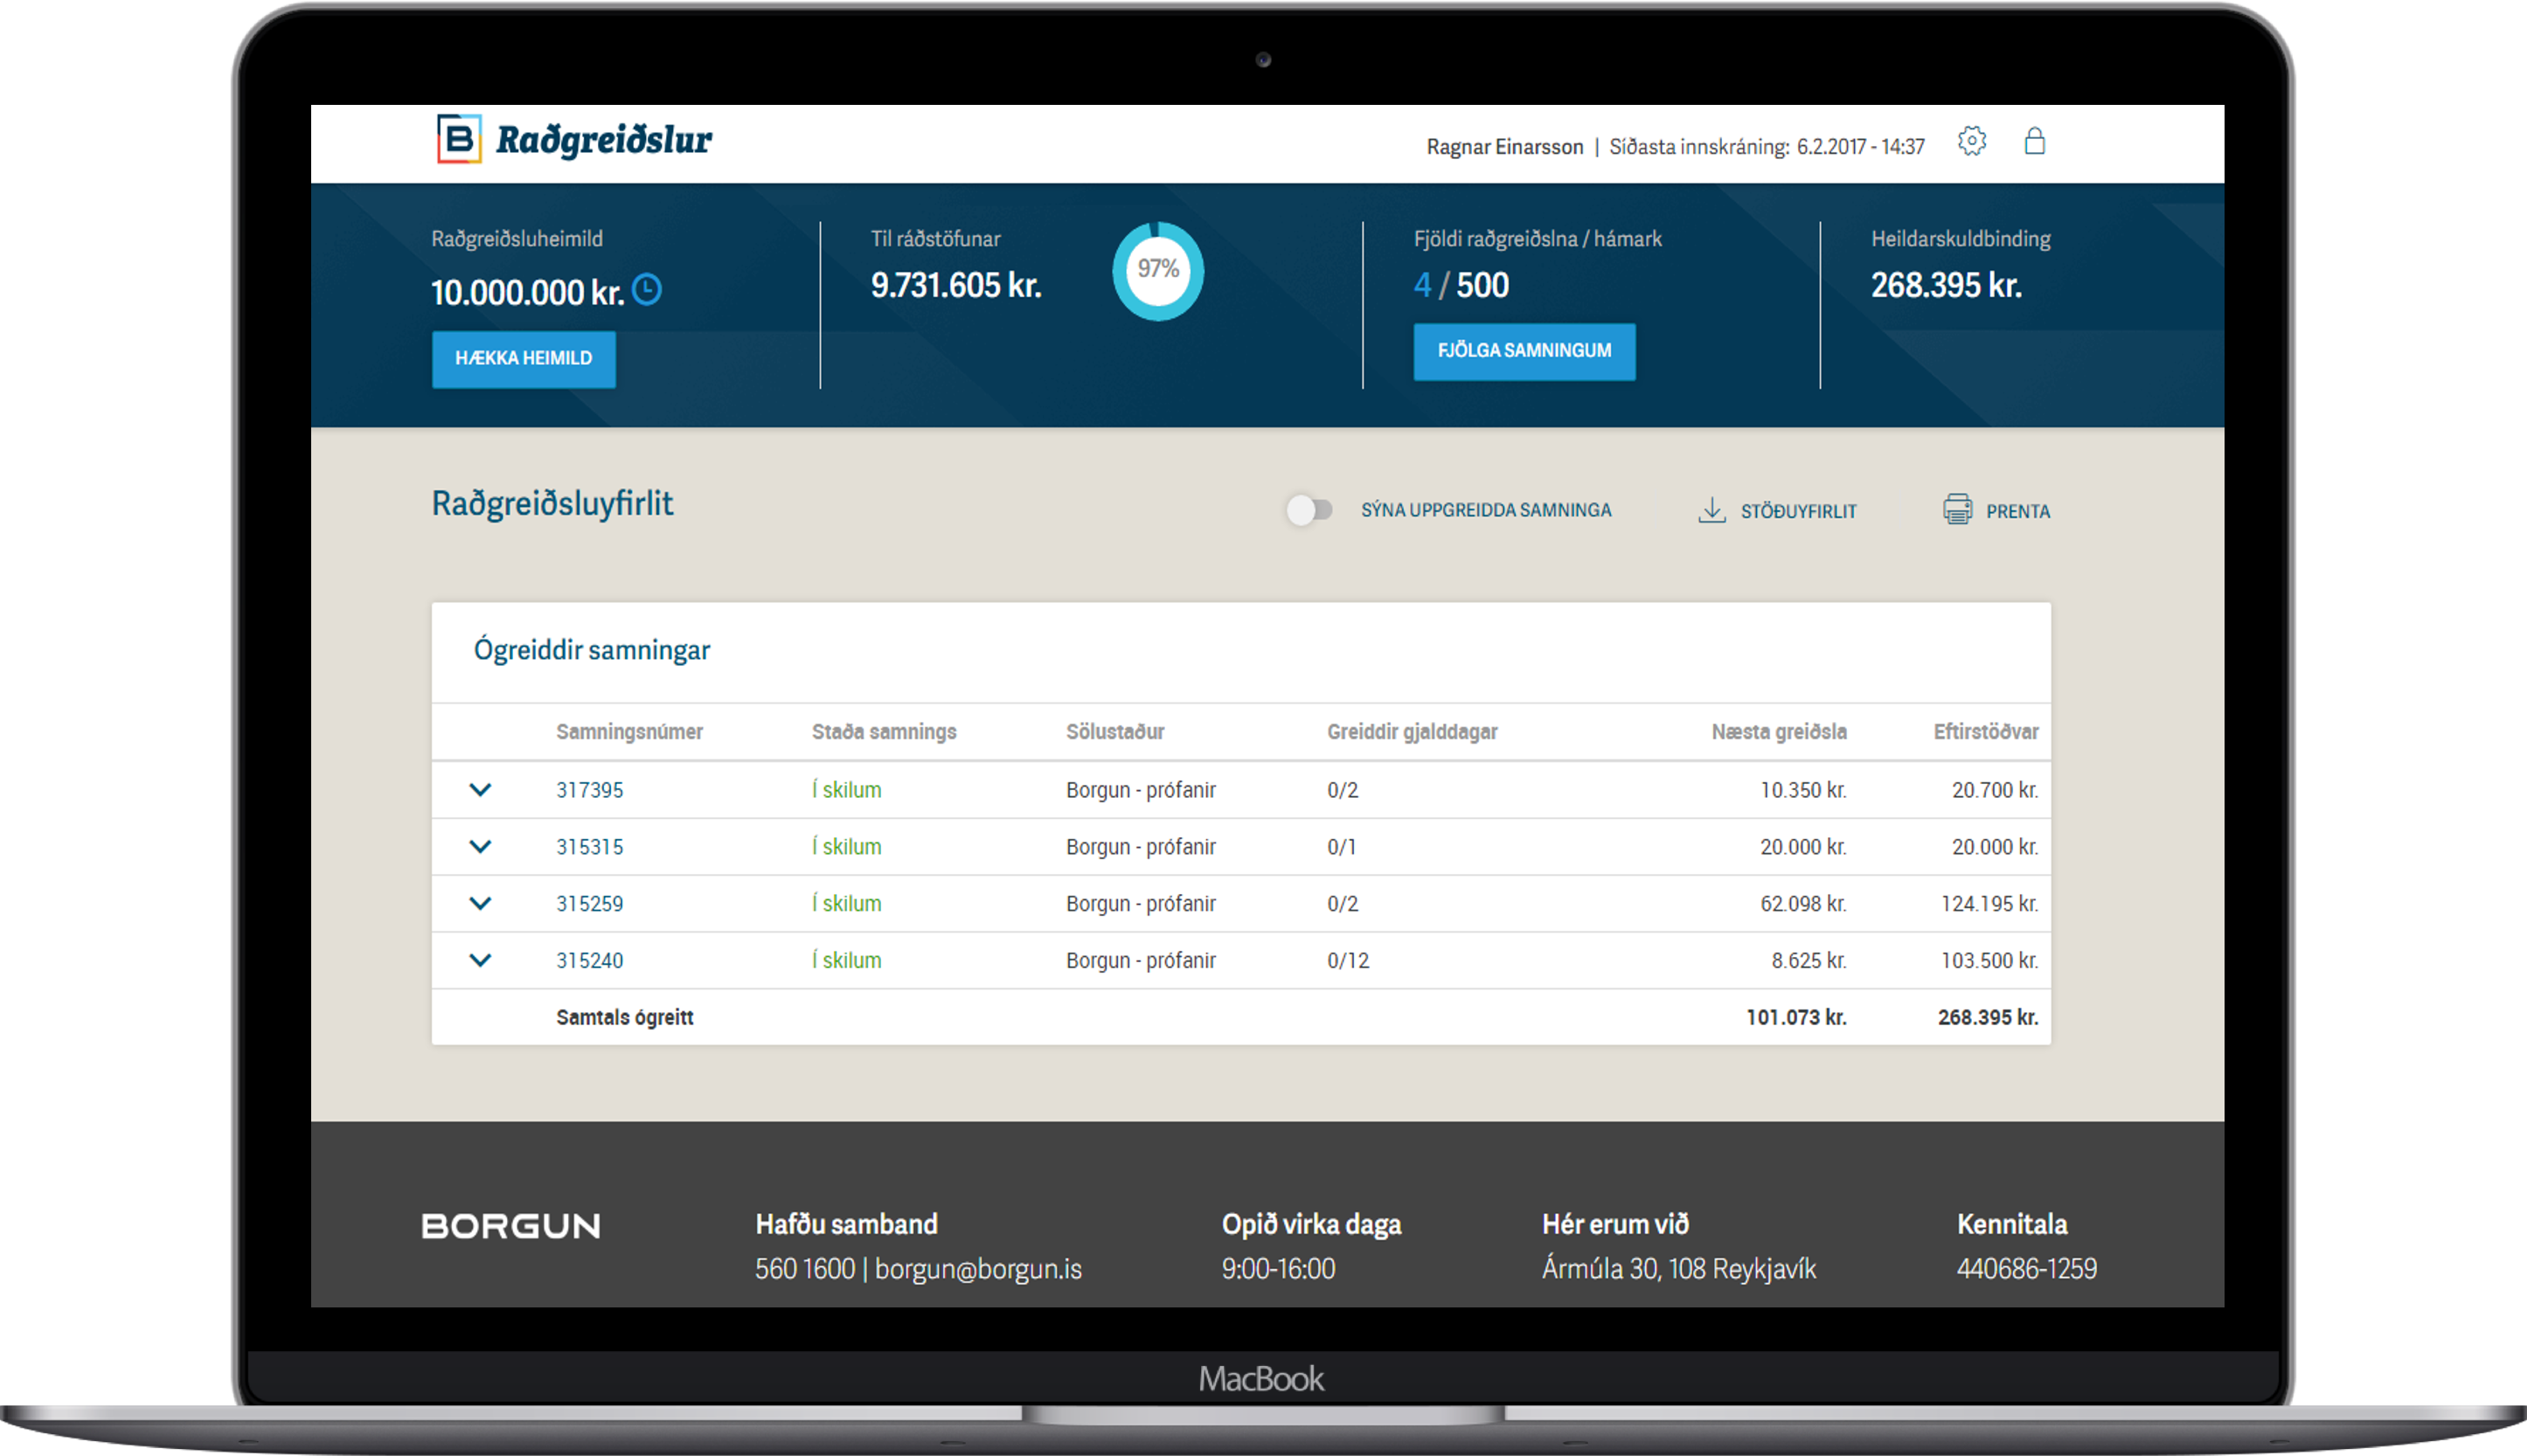
Task: Click the 8.625 kr. next payment value
Action: tap(1809, 961)
